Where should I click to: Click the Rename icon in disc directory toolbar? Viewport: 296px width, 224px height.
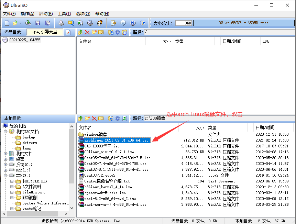tap(101, 32)
